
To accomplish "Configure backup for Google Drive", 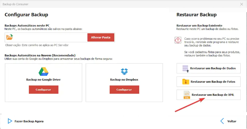I will click(x=43, y=90).
